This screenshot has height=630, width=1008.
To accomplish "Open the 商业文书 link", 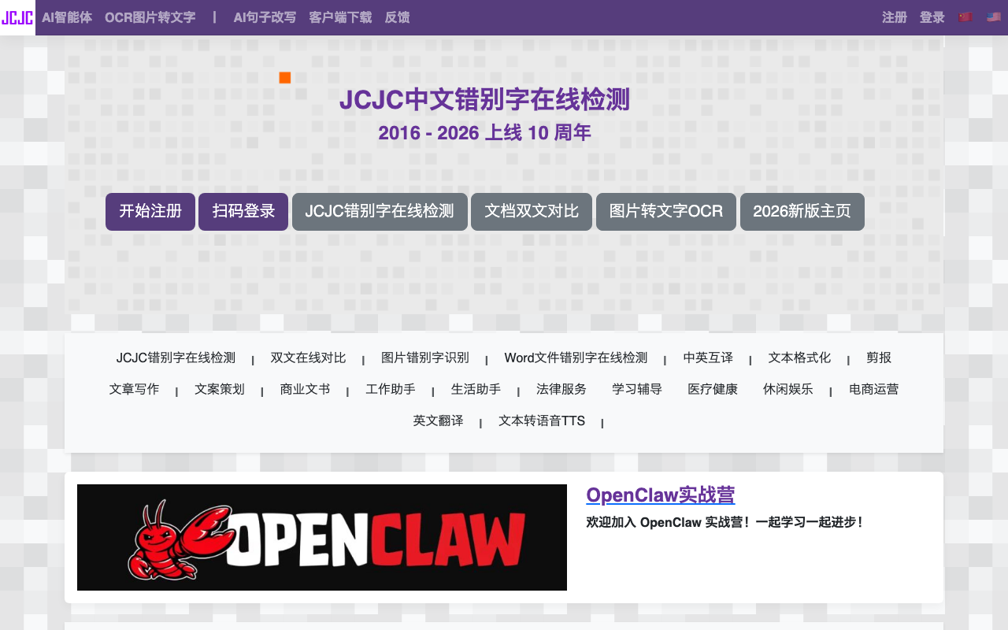I will click(305, 389).
